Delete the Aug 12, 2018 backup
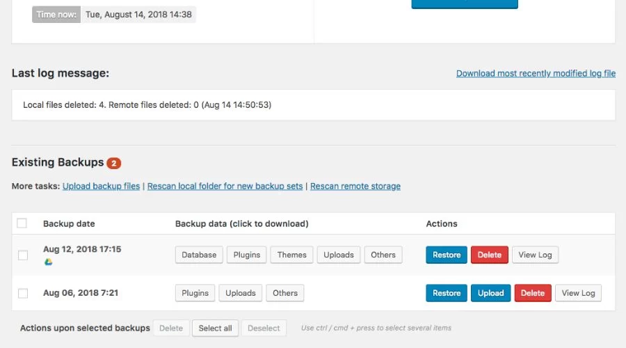This screenshot has height=348, width=626. (x=490, y=255)
